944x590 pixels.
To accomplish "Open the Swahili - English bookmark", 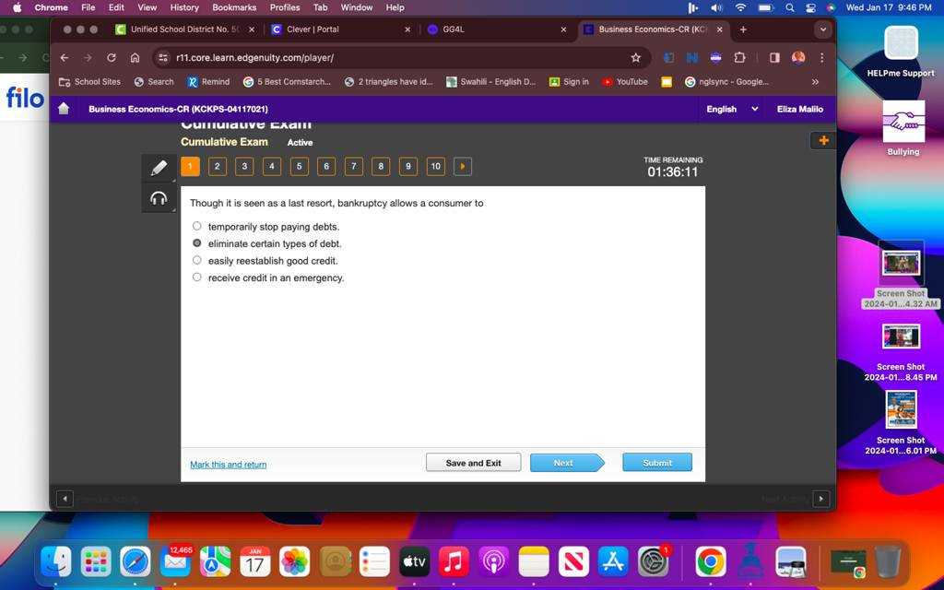I will (490, 82).
